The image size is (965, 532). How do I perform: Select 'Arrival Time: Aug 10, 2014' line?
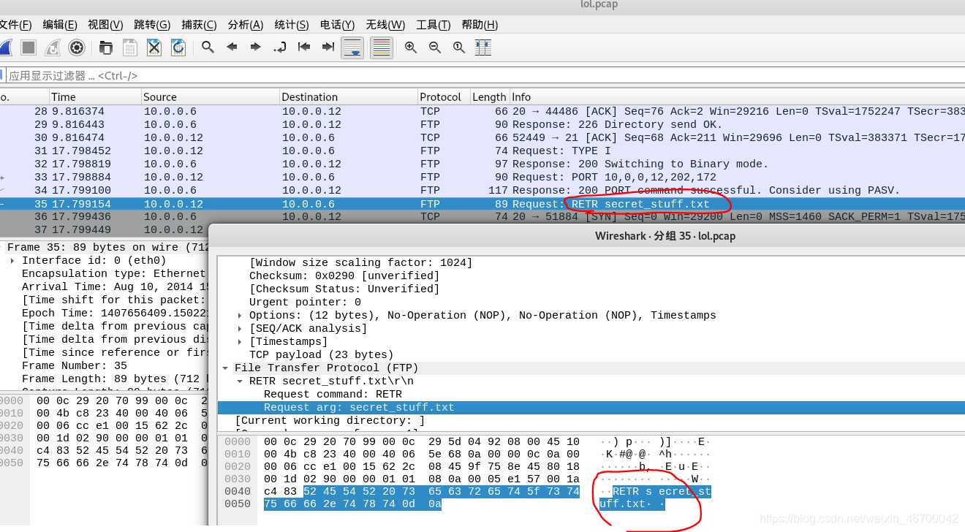tap(113, 287)
